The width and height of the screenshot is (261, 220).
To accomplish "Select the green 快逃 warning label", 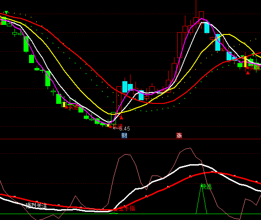I will click(206, 186).
